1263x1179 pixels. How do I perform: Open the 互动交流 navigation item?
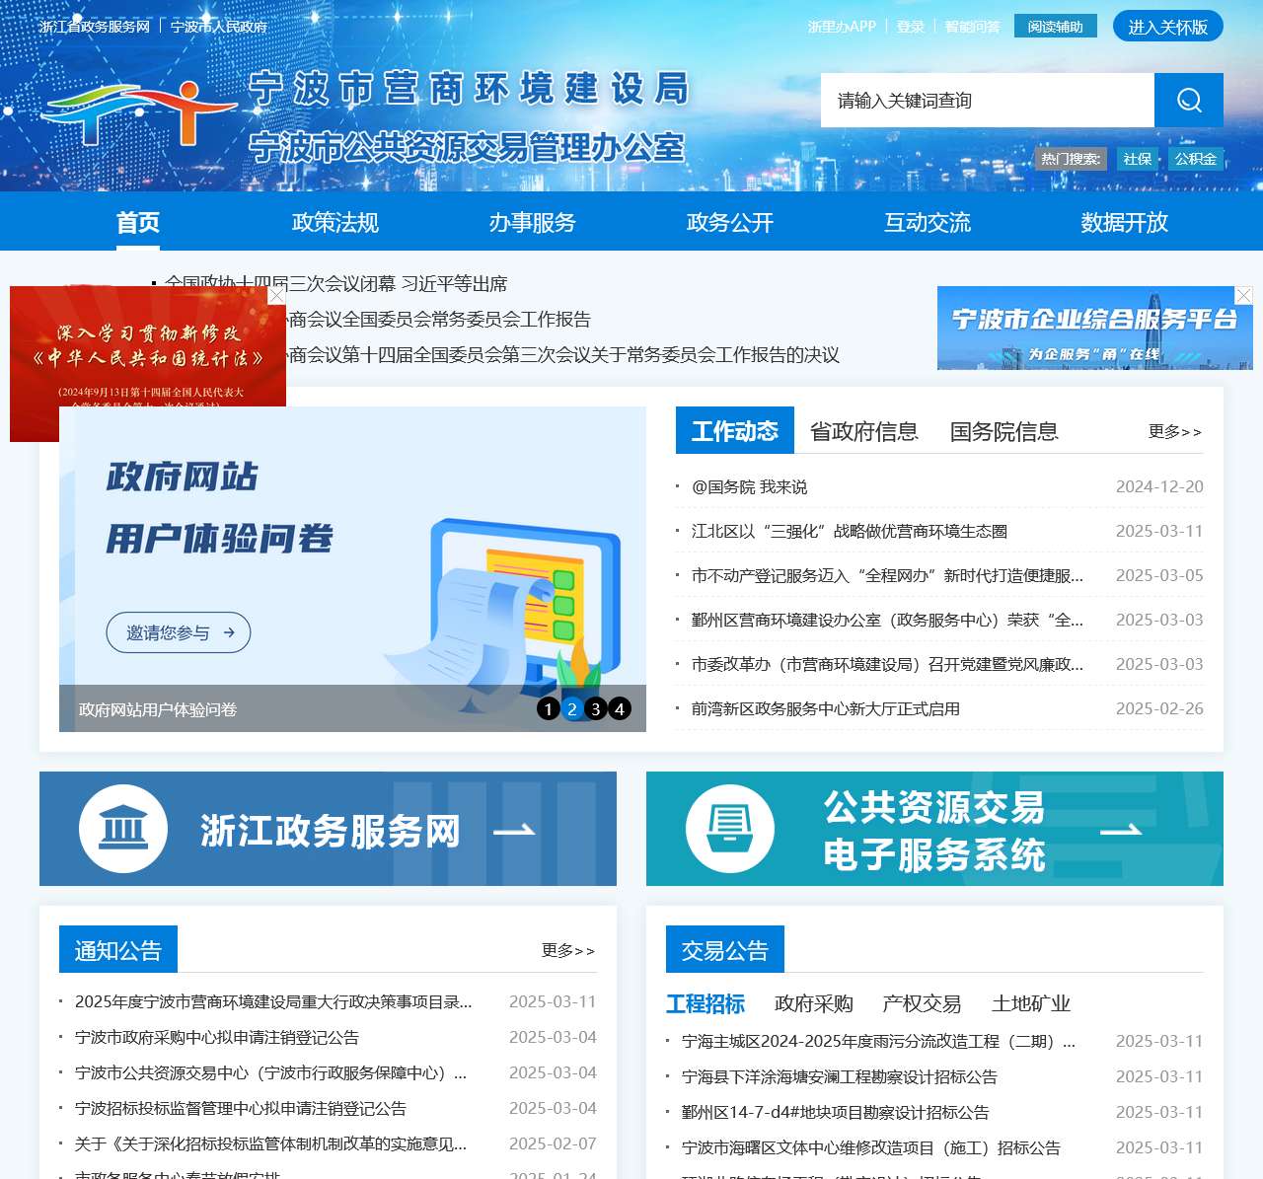(x=928, y=222)
